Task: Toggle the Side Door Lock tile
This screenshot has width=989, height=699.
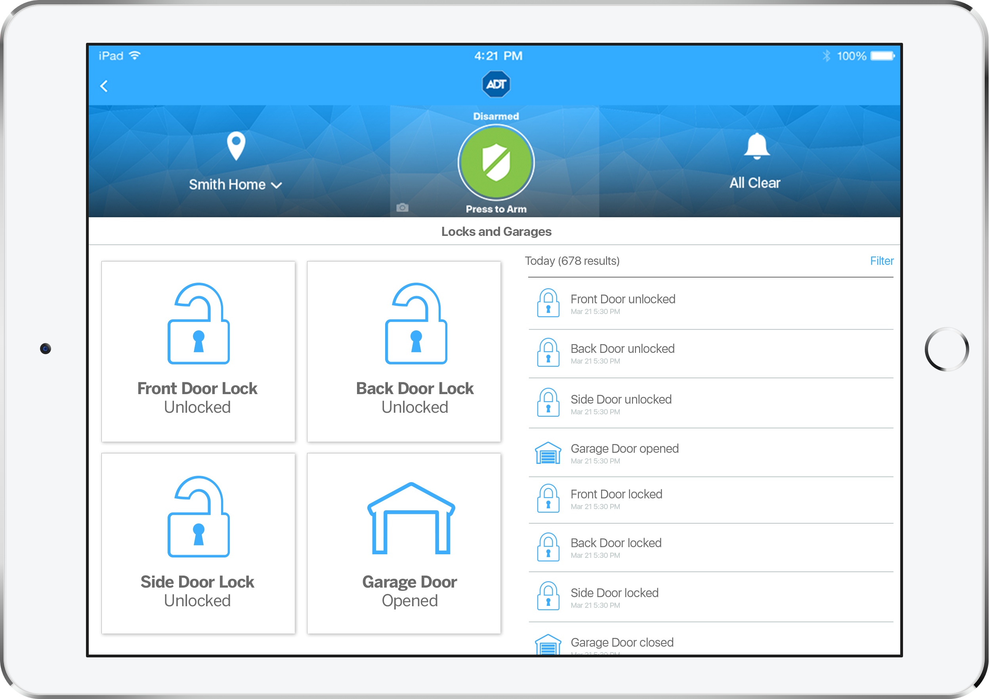Action: (198, 543)
